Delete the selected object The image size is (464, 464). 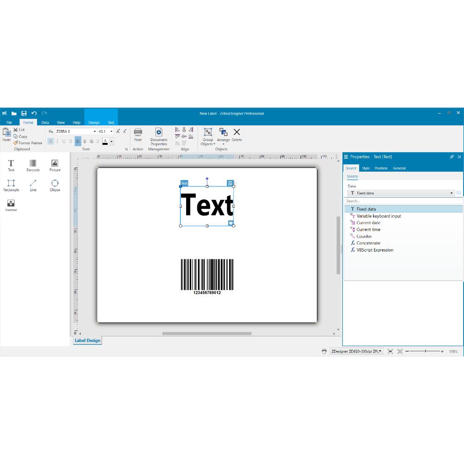point(237,135)
